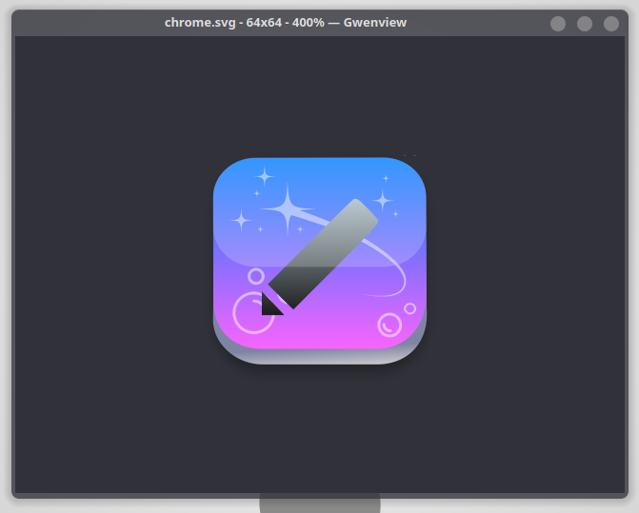
Task: Close the Gwenview window with the rightmost circle button
Action: tap(611, 24)
